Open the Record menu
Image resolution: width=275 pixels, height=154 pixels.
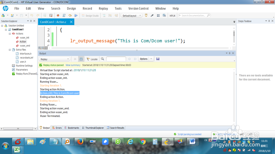click(x=87, y=8)
